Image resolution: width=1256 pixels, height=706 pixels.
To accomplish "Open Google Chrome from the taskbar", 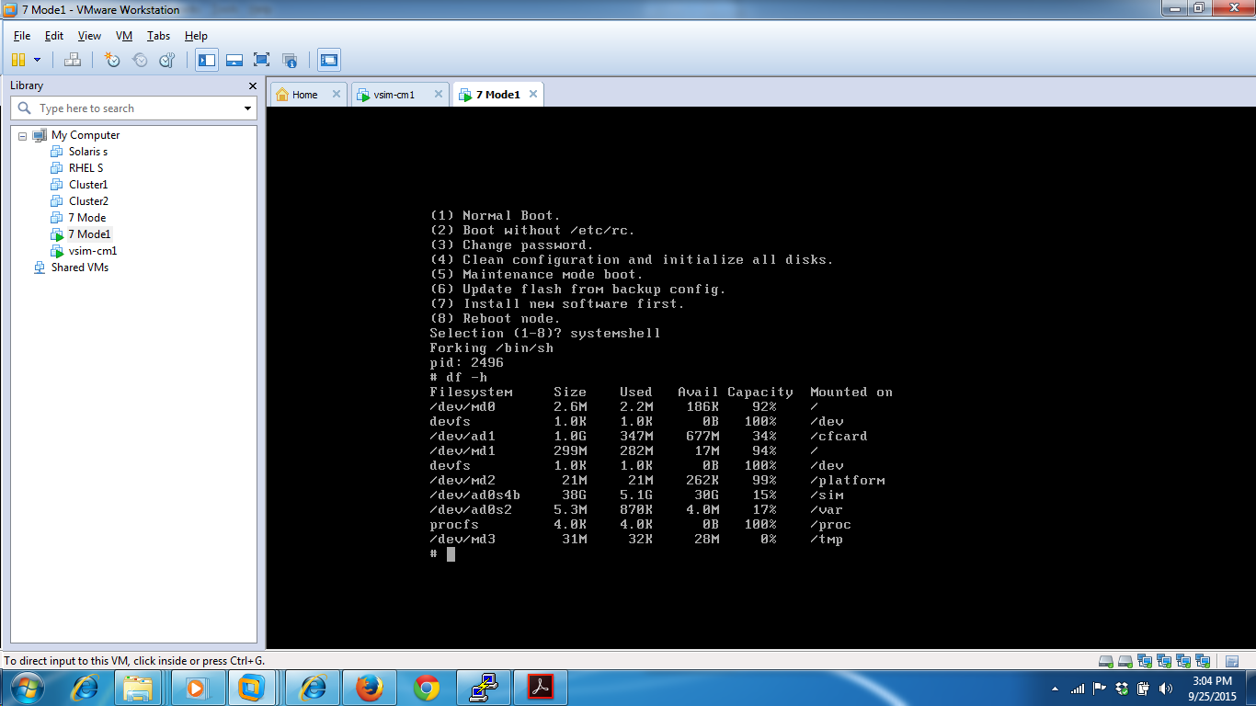I will click(427, 688).
